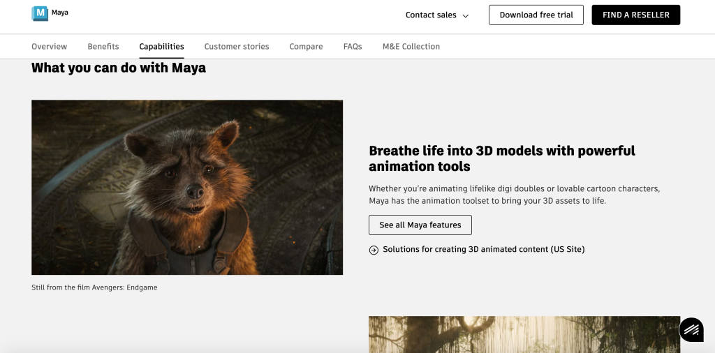Open the M&E Collection tab
The height and width of the screenshot is (353, 715).
pyautogui.click(x=411, y=47)
